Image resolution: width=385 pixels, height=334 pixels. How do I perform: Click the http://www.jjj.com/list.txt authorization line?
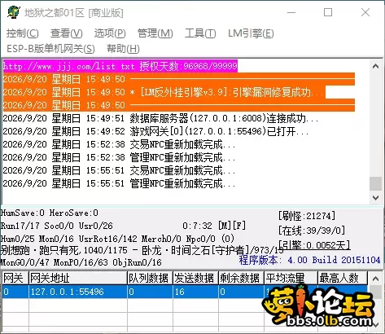click(x=120, y=66)
